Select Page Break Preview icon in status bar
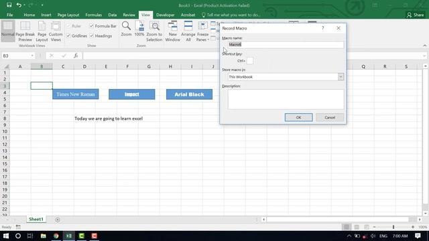This screenshot has width=429, height=241. click(x=367, y=227)
